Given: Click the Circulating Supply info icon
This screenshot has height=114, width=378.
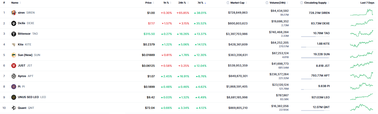Looking at the screenshot, I should pyautogui.click(x=302, y=3).
